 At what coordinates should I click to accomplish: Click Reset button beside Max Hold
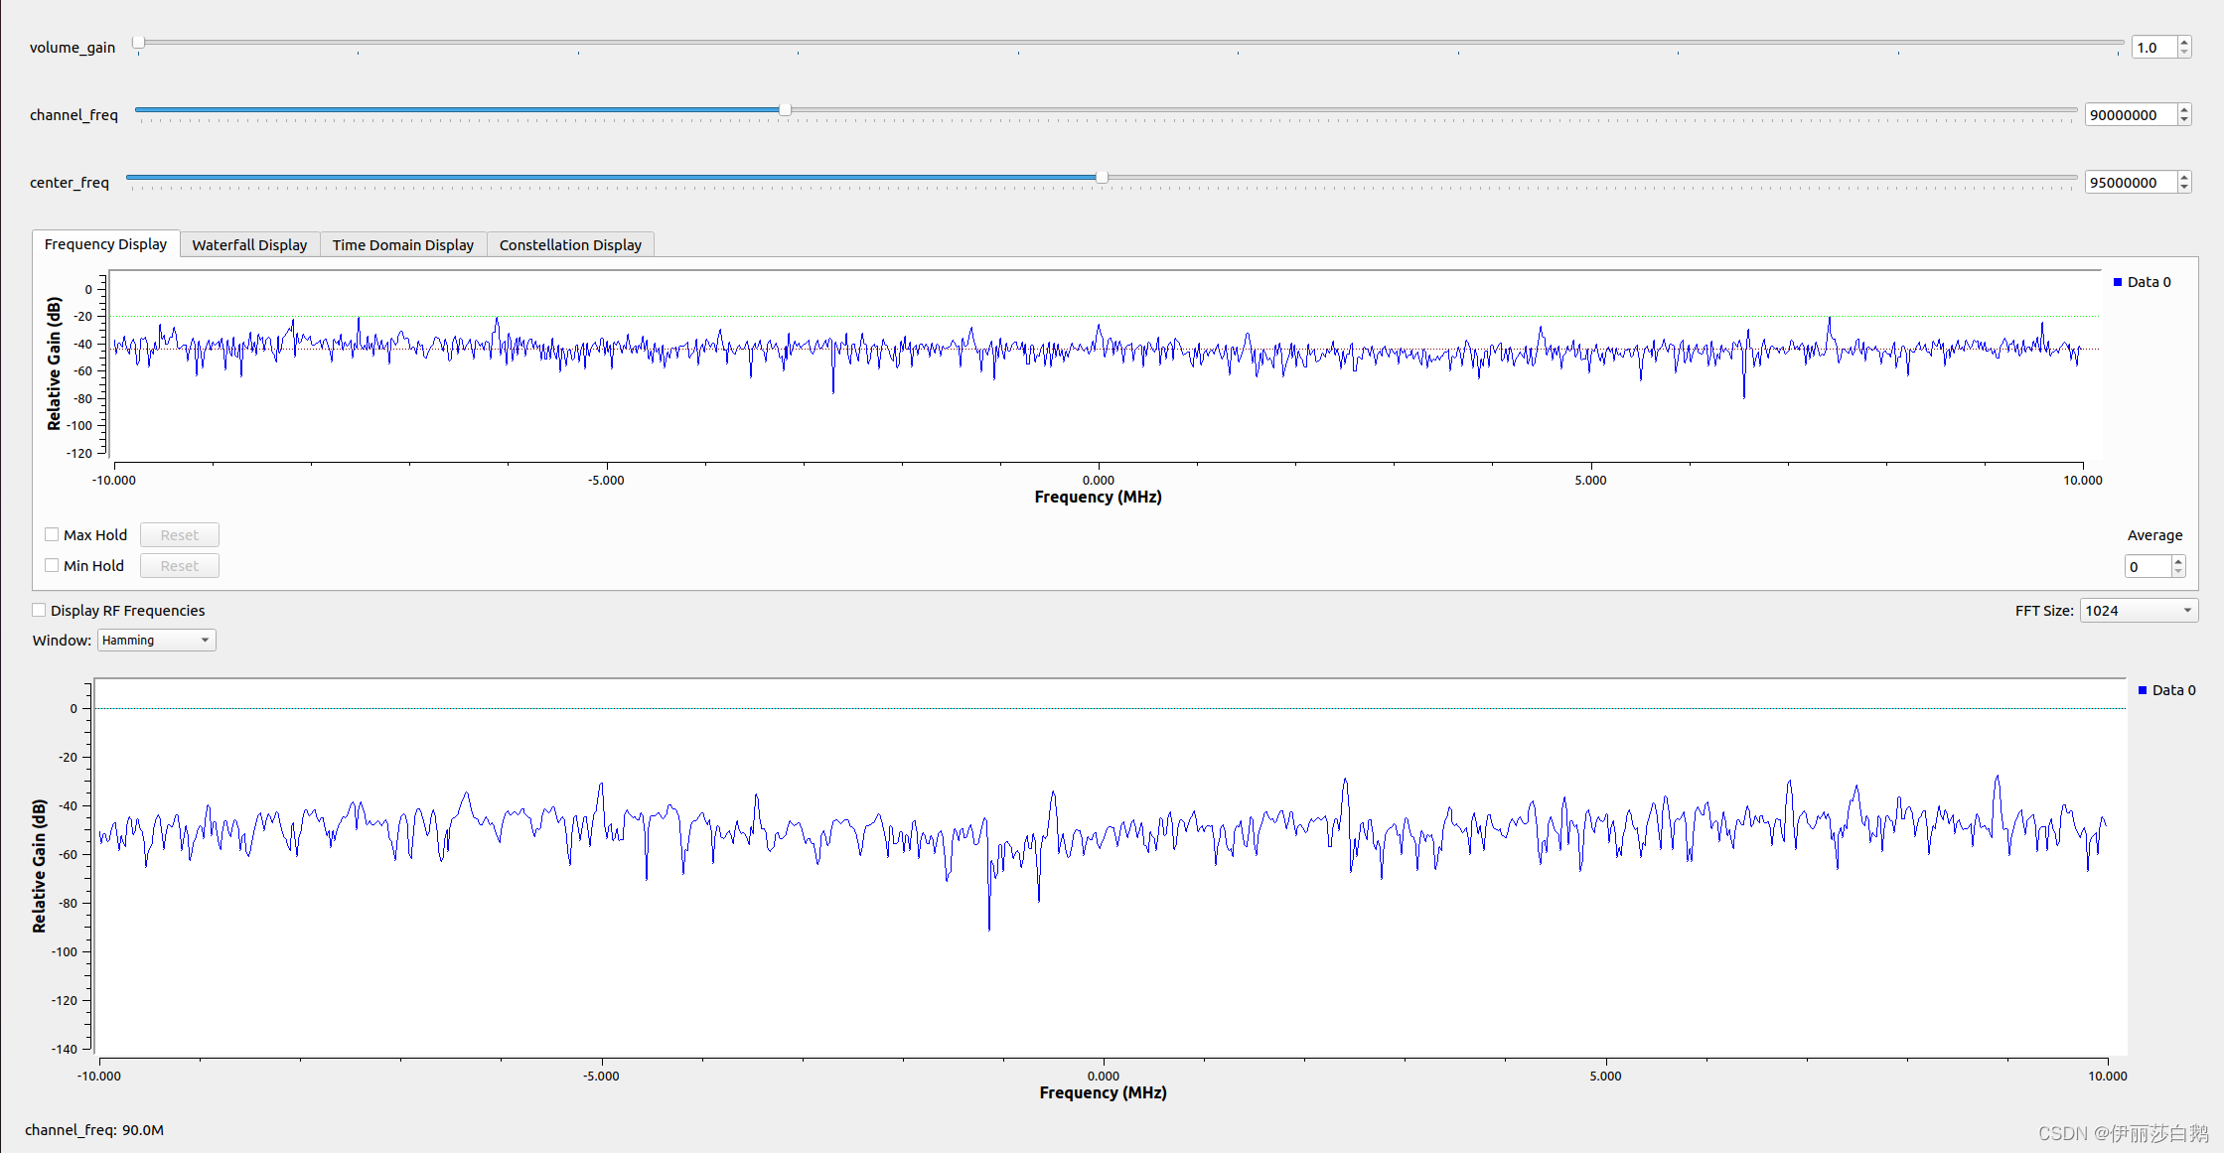(x=179, y=535)
